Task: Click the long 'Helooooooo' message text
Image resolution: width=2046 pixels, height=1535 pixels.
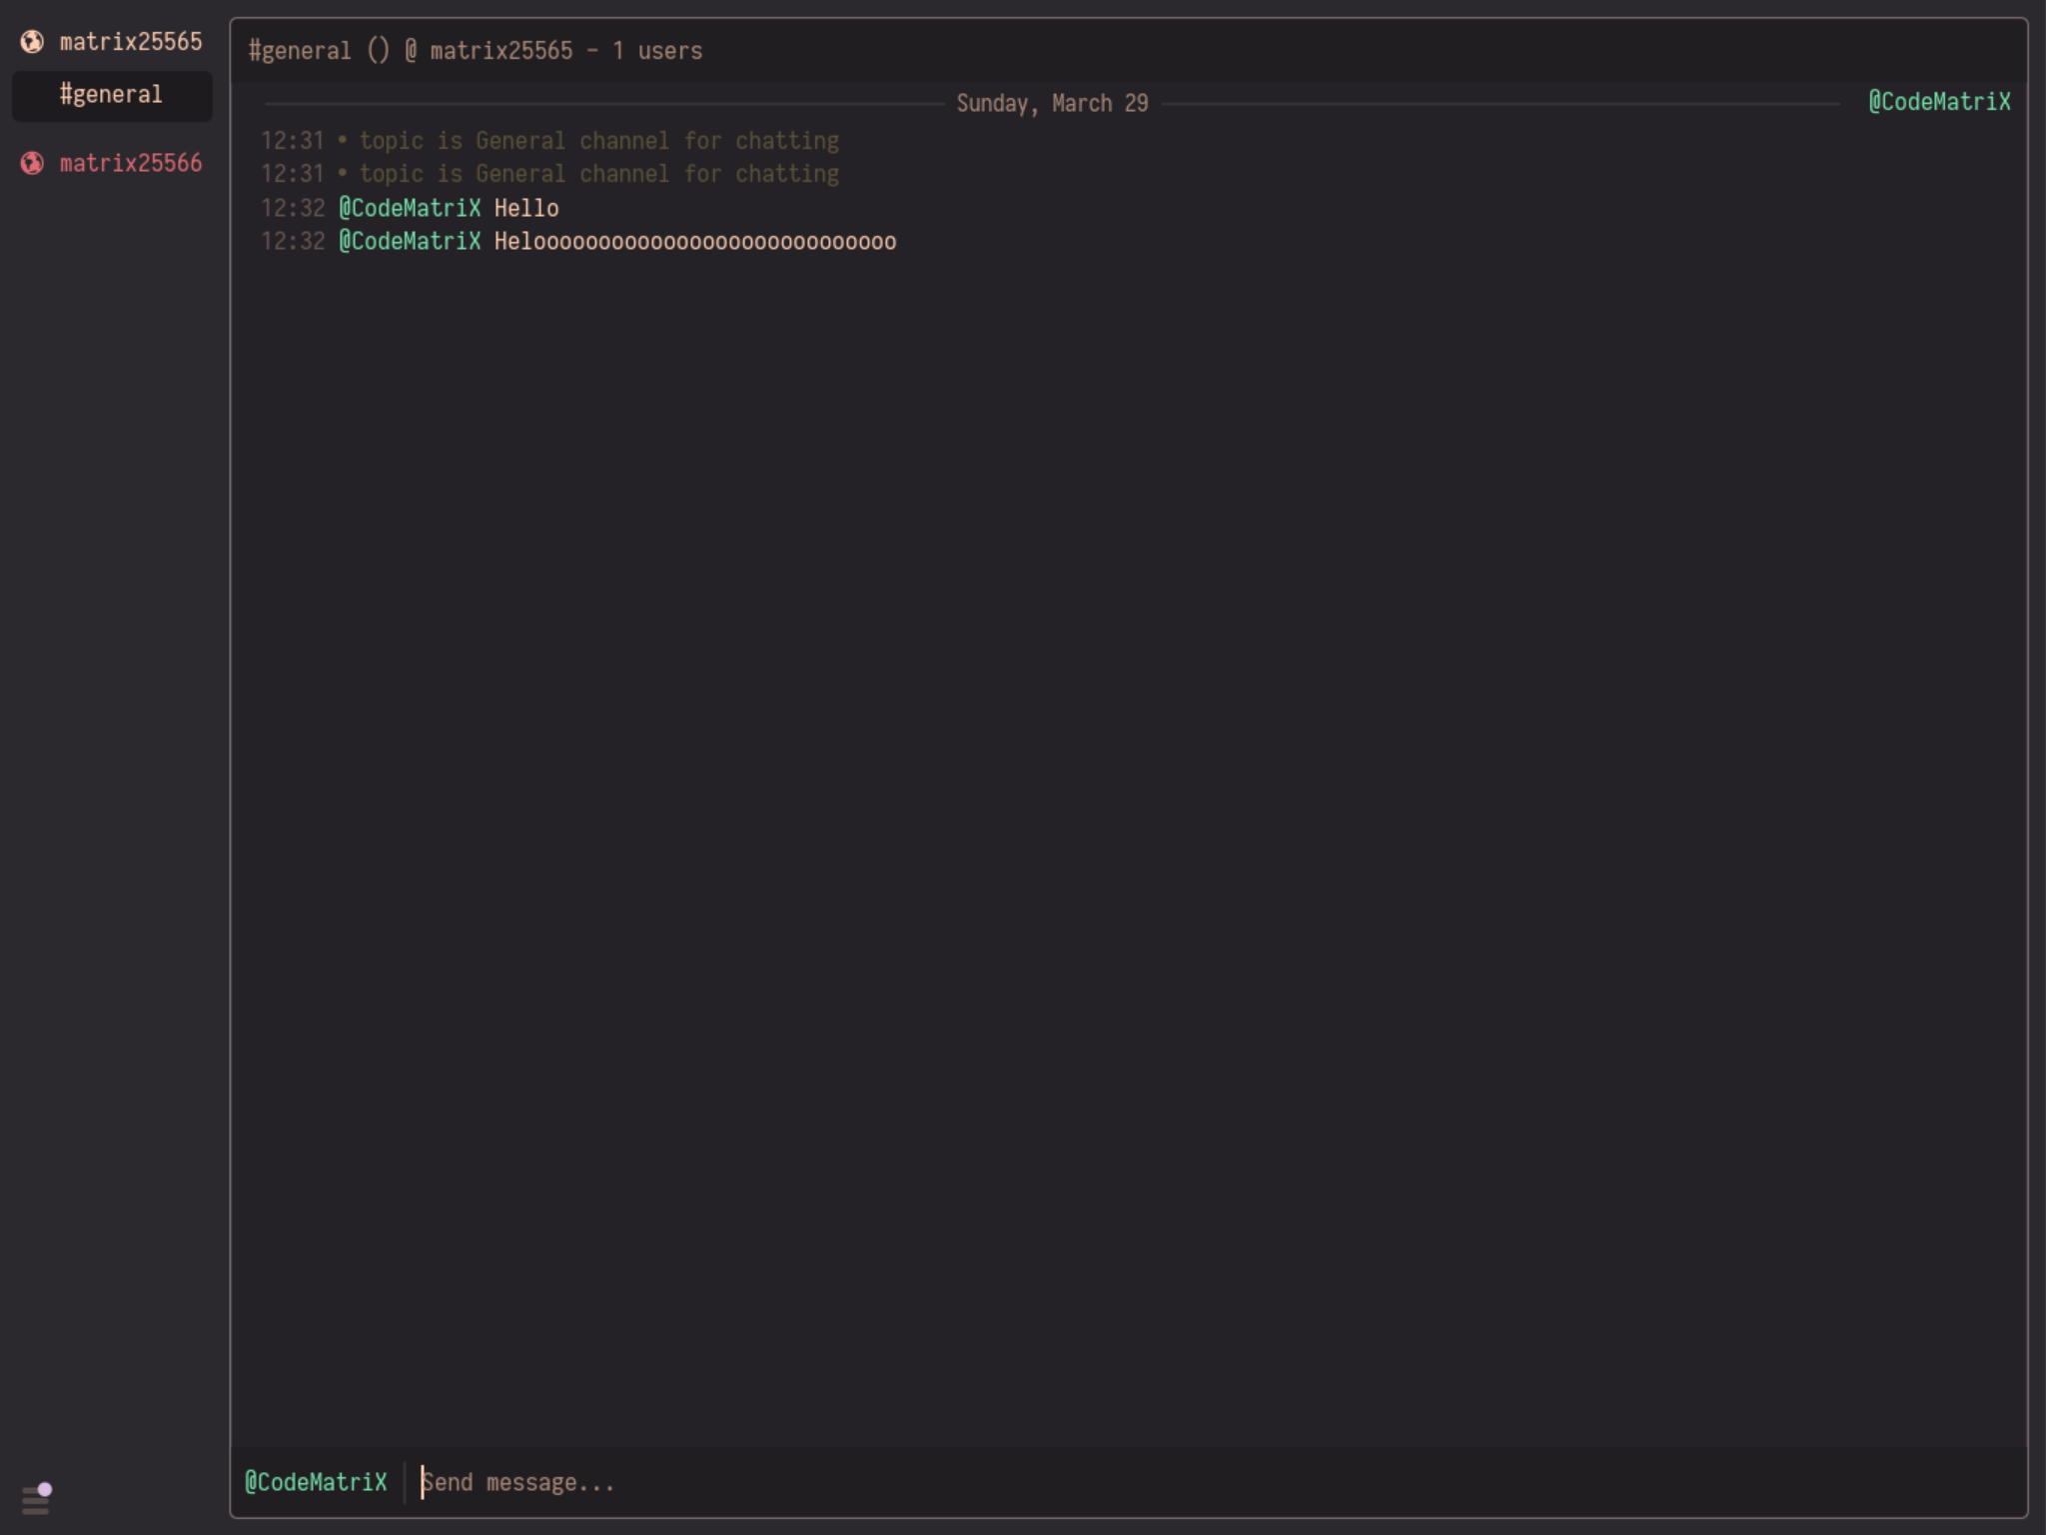Action: [695, 242]
